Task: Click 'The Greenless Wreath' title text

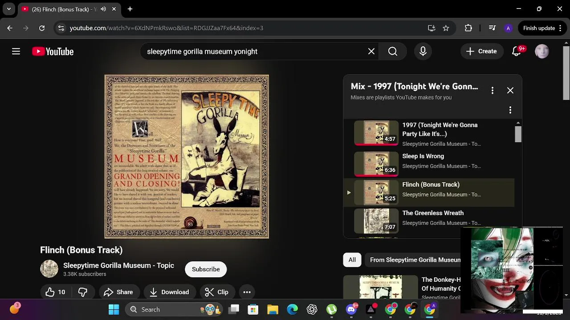Action: click(x=433, y=213)
